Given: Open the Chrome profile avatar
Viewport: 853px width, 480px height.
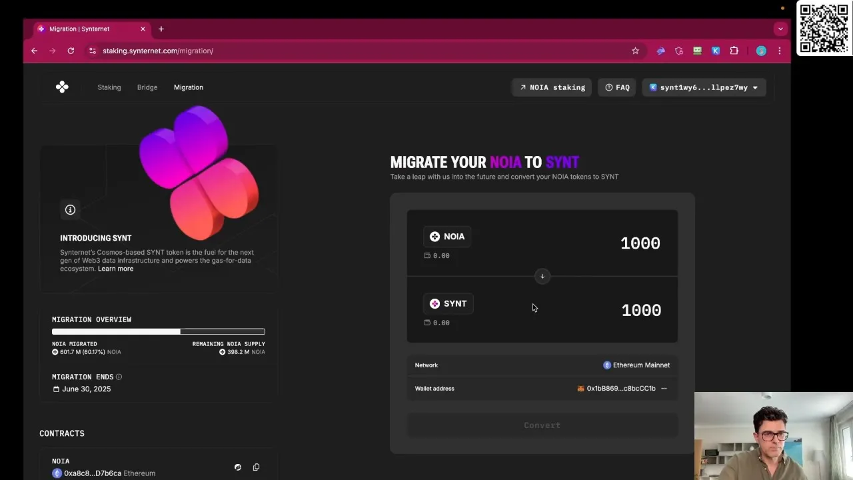Looking at the screenshot, I should (x=761, y=51).
